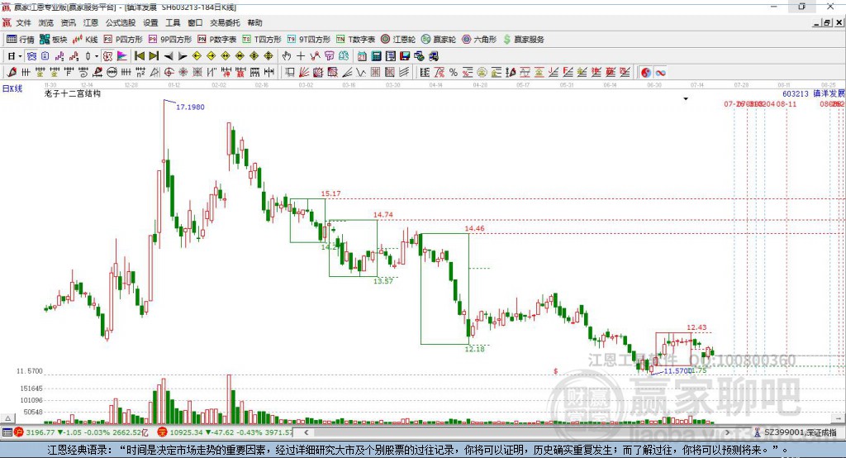
Task: Launch the 赢家轮 wheel tool
Action: 438,39
